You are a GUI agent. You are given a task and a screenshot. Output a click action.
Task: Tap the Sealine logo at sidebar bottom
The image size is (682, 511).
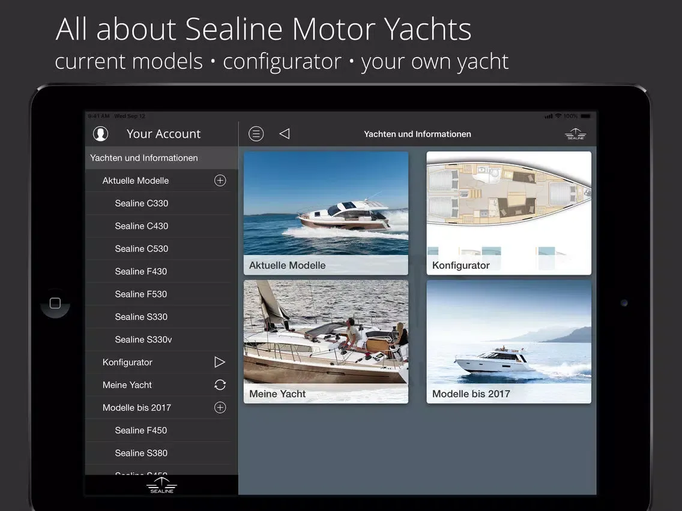[x=162, y=485]
